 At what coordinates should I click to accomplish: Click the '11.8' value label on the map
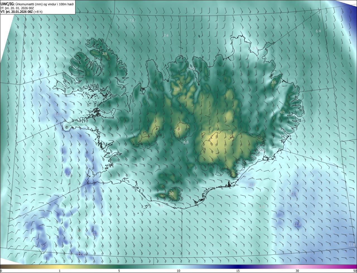click(352, 245)
